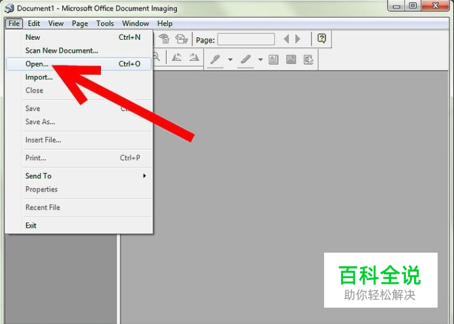Open the Window menu
Image resolution: width=454 pixels, height=324 pixels.
(x=136, y=24)
